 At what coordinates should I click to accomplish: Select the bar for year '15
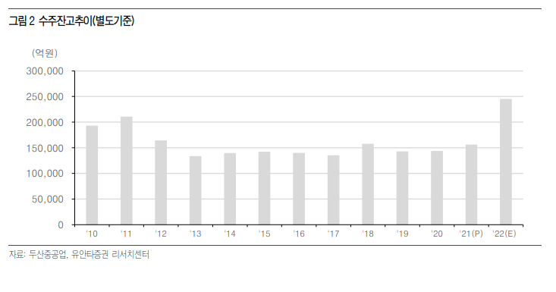click(264, 188)
